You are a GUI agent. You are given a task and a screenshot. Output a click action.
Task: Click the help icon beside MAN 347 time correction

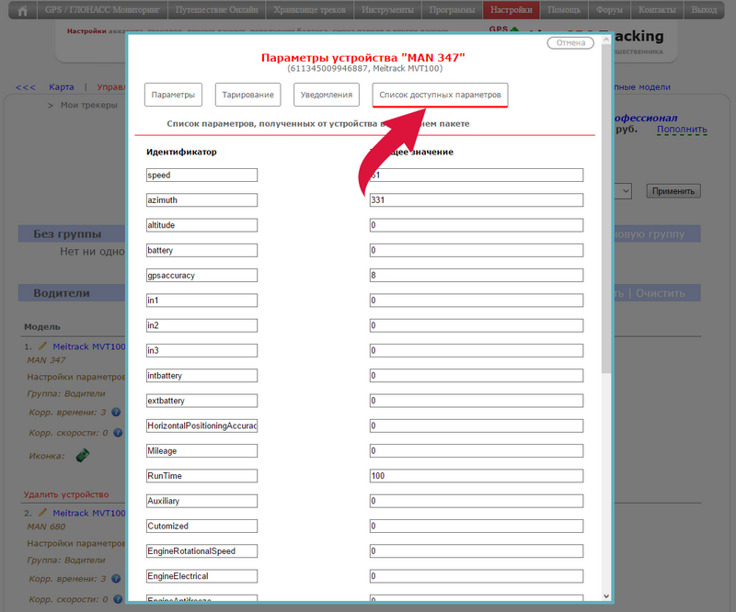pos(117,413)
